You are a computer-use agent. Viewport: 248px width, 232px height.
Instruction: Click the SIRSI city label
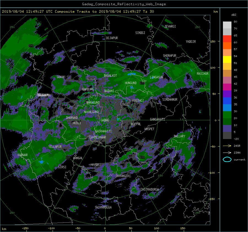click(x=62, y=167)
